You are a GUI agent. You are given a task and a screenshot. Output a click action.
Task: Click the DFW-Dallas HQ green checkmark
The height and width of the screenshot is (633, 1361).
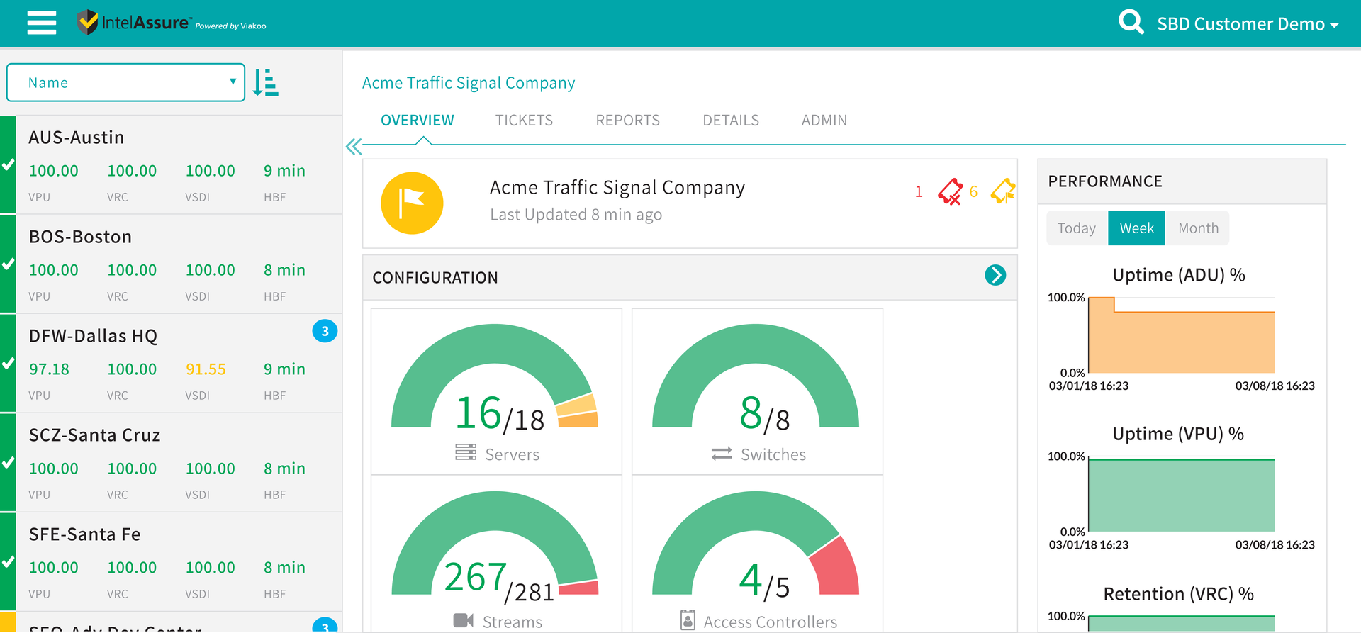[x=8, y=364]
